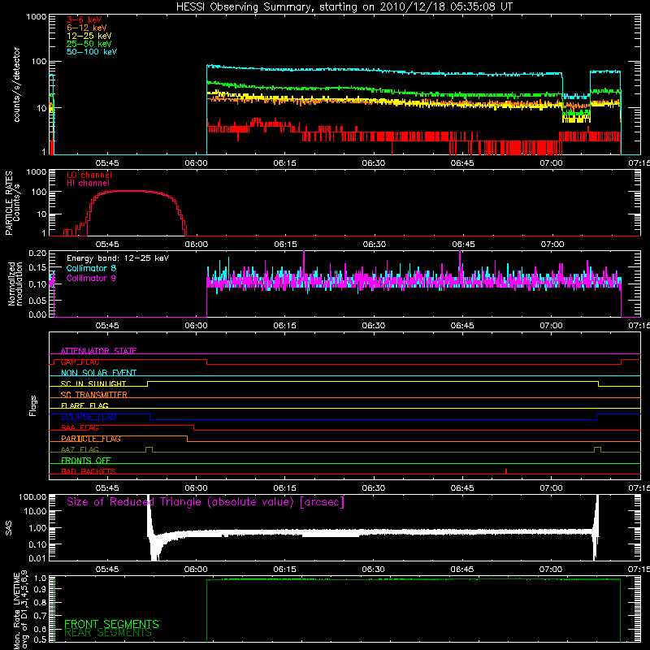Click the Normalized modulation axis label
This screenshot has height=650, width=650.
(15, 284)
